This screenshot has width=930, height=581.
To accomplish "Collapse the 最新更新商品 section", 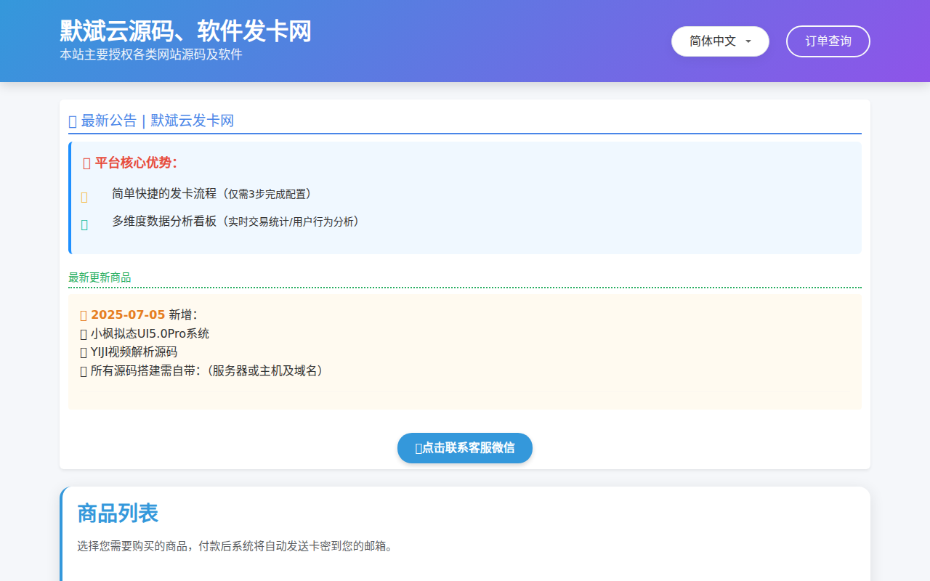I will [x=100, y=277].
